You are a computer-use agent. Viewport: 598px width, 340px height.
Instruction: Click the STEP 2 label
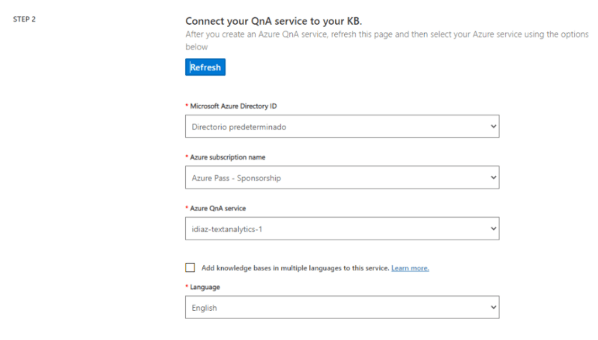click(x=25, y=19)
